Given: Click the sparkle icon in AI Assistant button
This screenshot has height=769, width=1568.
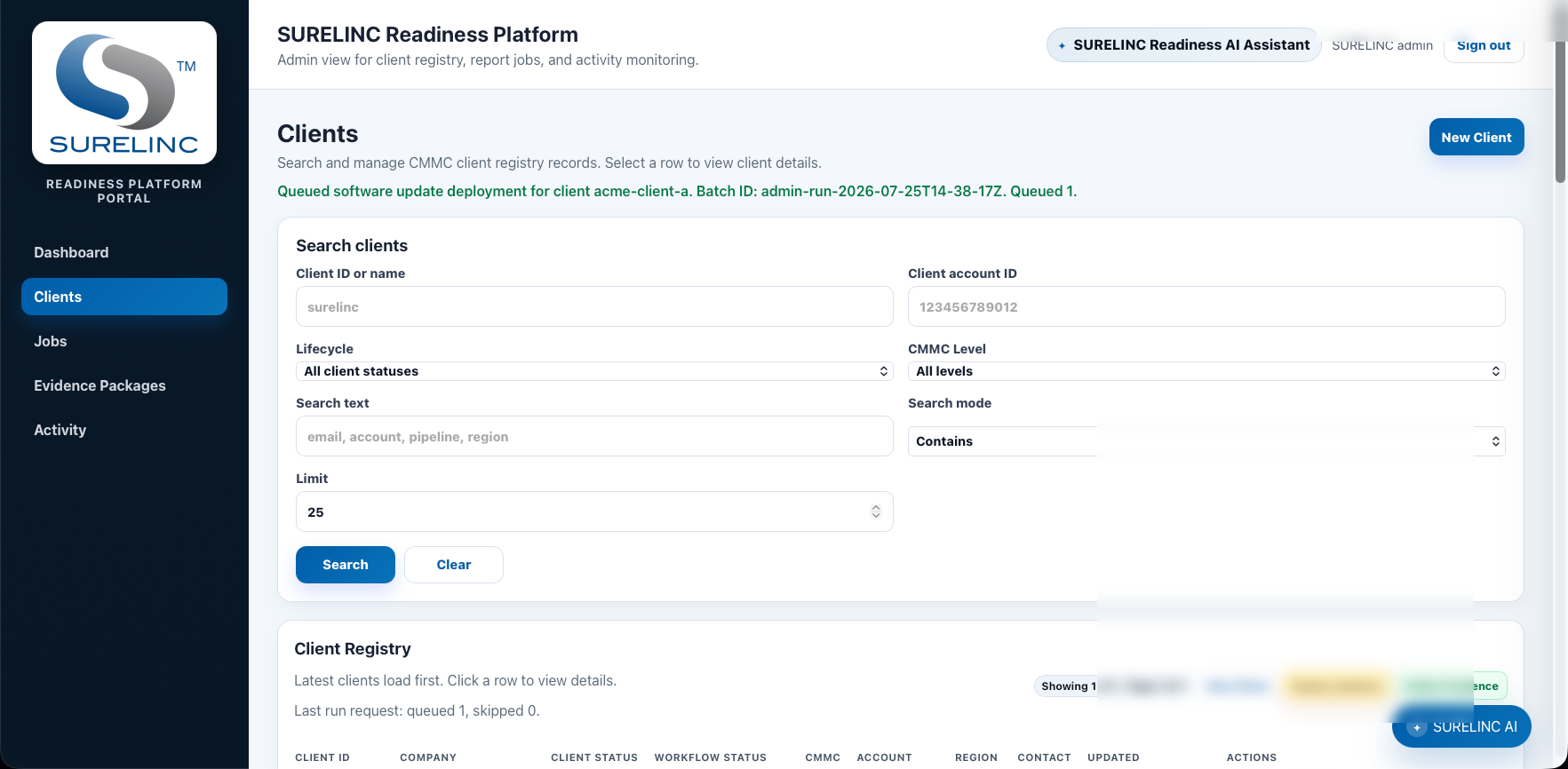Looking at the screenshot, I should click(x=1062, y=46).
